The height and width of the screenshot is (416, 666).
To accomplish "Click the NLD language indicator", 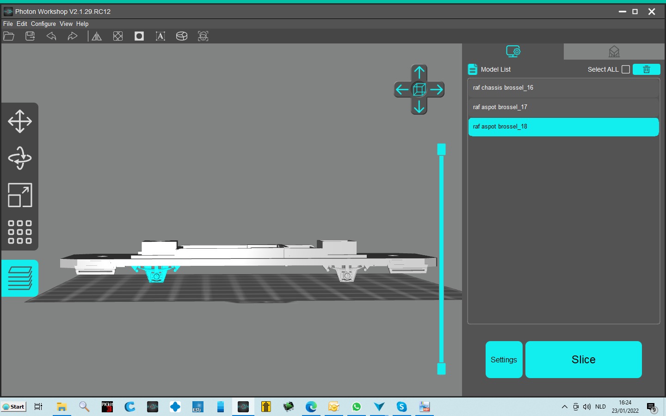I will click(x=600, y=407).
